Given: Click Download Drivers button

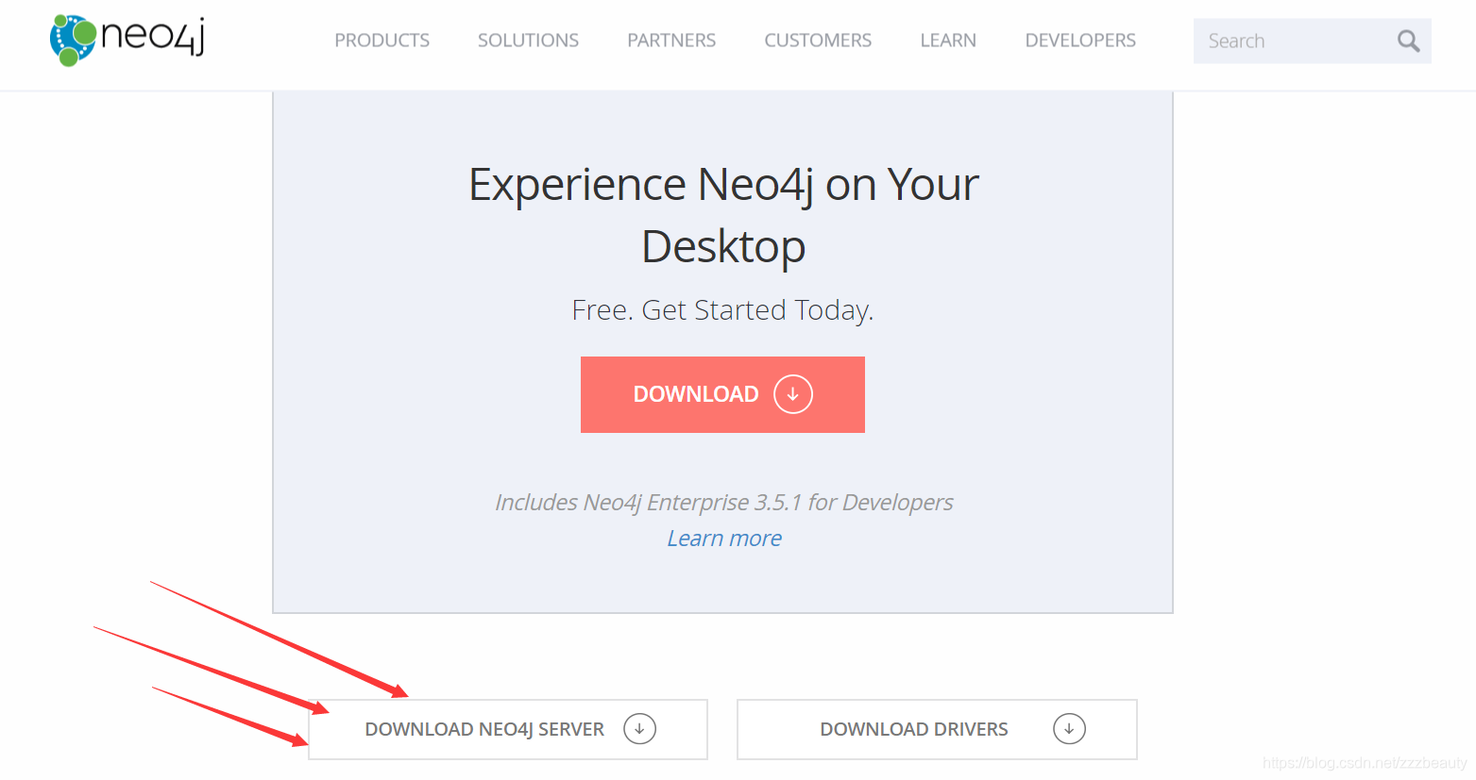Looking at the screenshot, I should click(937, 729).
